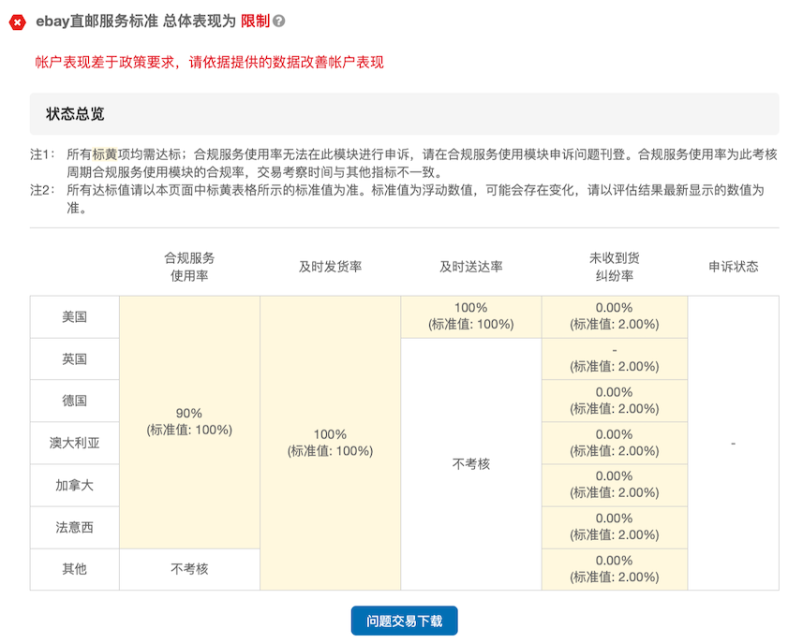The width and height of the screenshot is (788, 643).
Task: Select the 美国 row label
Action: tap(75, 316)
